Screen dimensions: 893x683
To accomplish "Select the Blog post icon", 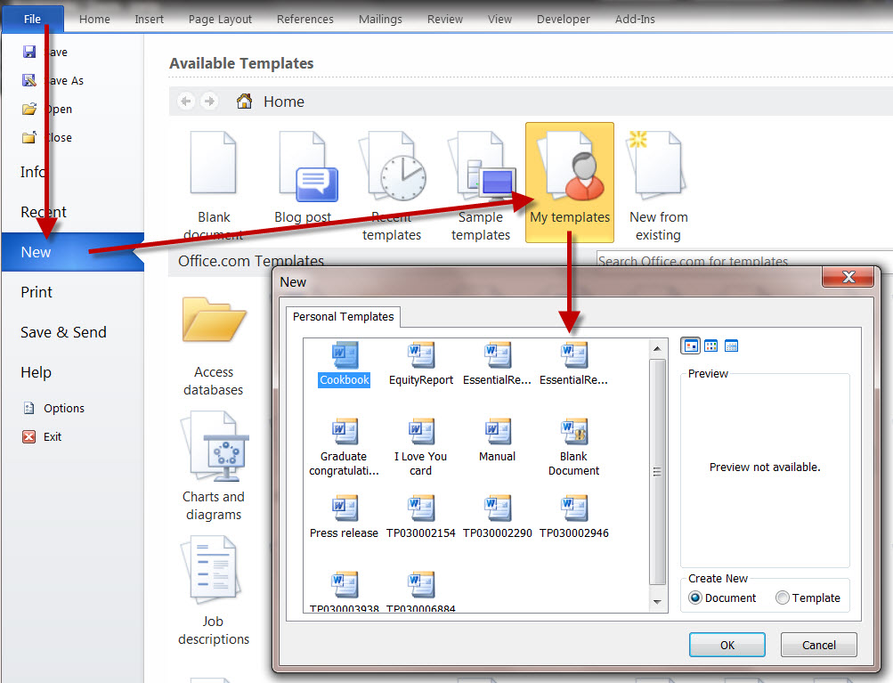I will tap(303, 178).
